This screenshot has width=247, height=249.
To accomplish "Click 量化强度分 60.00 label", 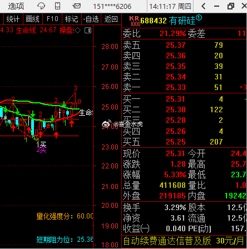I will pyautogui.click(x=65, y=216).
